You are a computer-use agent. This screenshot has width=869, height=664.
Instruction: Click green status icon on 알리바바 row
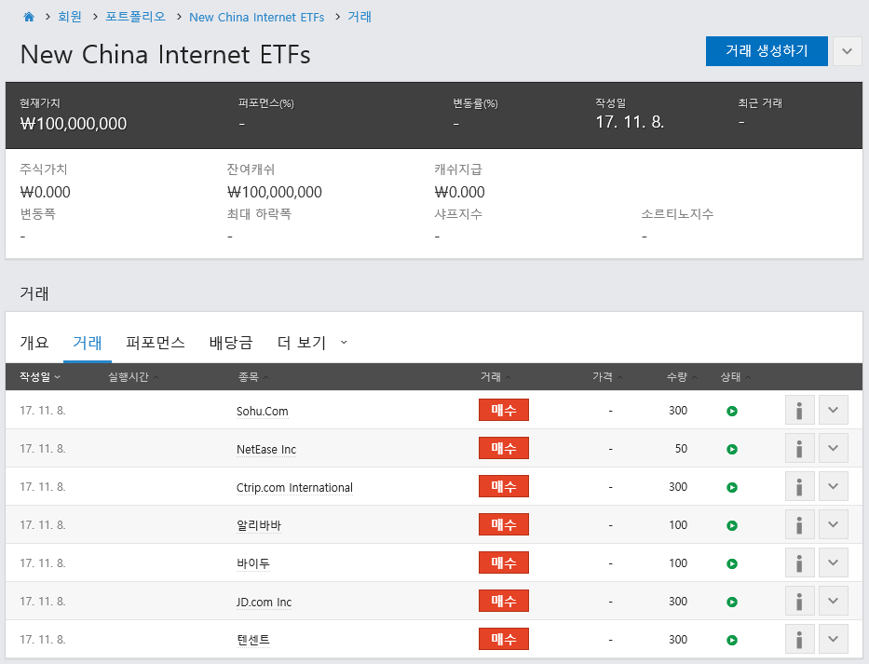coord(732,525)
